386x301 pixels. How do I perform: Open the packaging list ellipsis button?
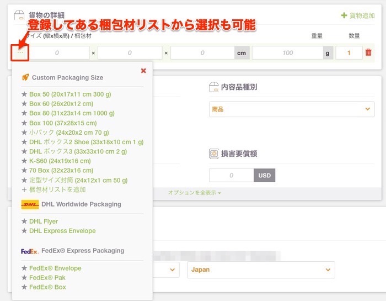click(20, 53)
